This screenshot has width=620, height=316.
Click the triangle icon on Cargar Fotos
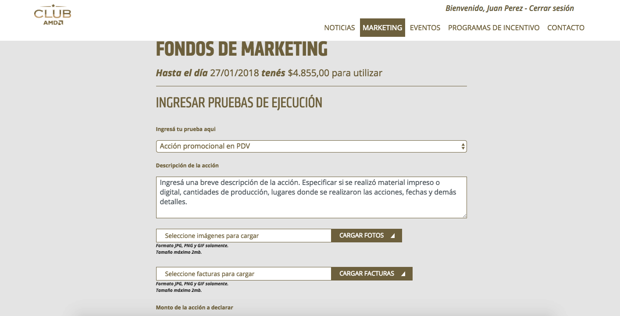tap(393, 236)
